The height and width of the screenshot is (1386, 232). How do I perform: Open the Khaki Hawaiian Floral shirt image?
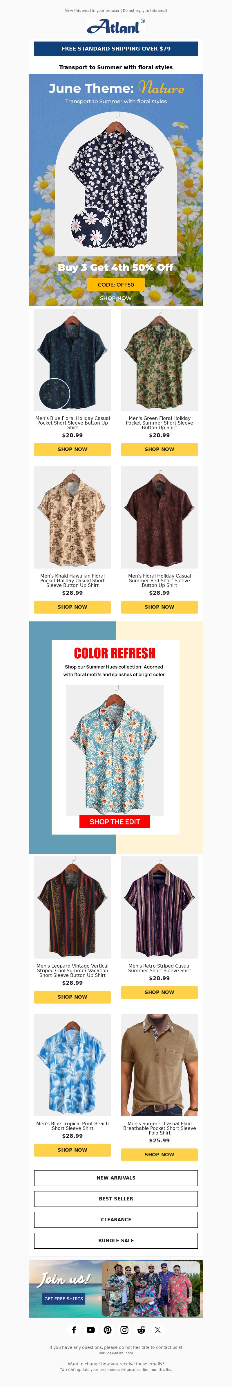[72, 517]
